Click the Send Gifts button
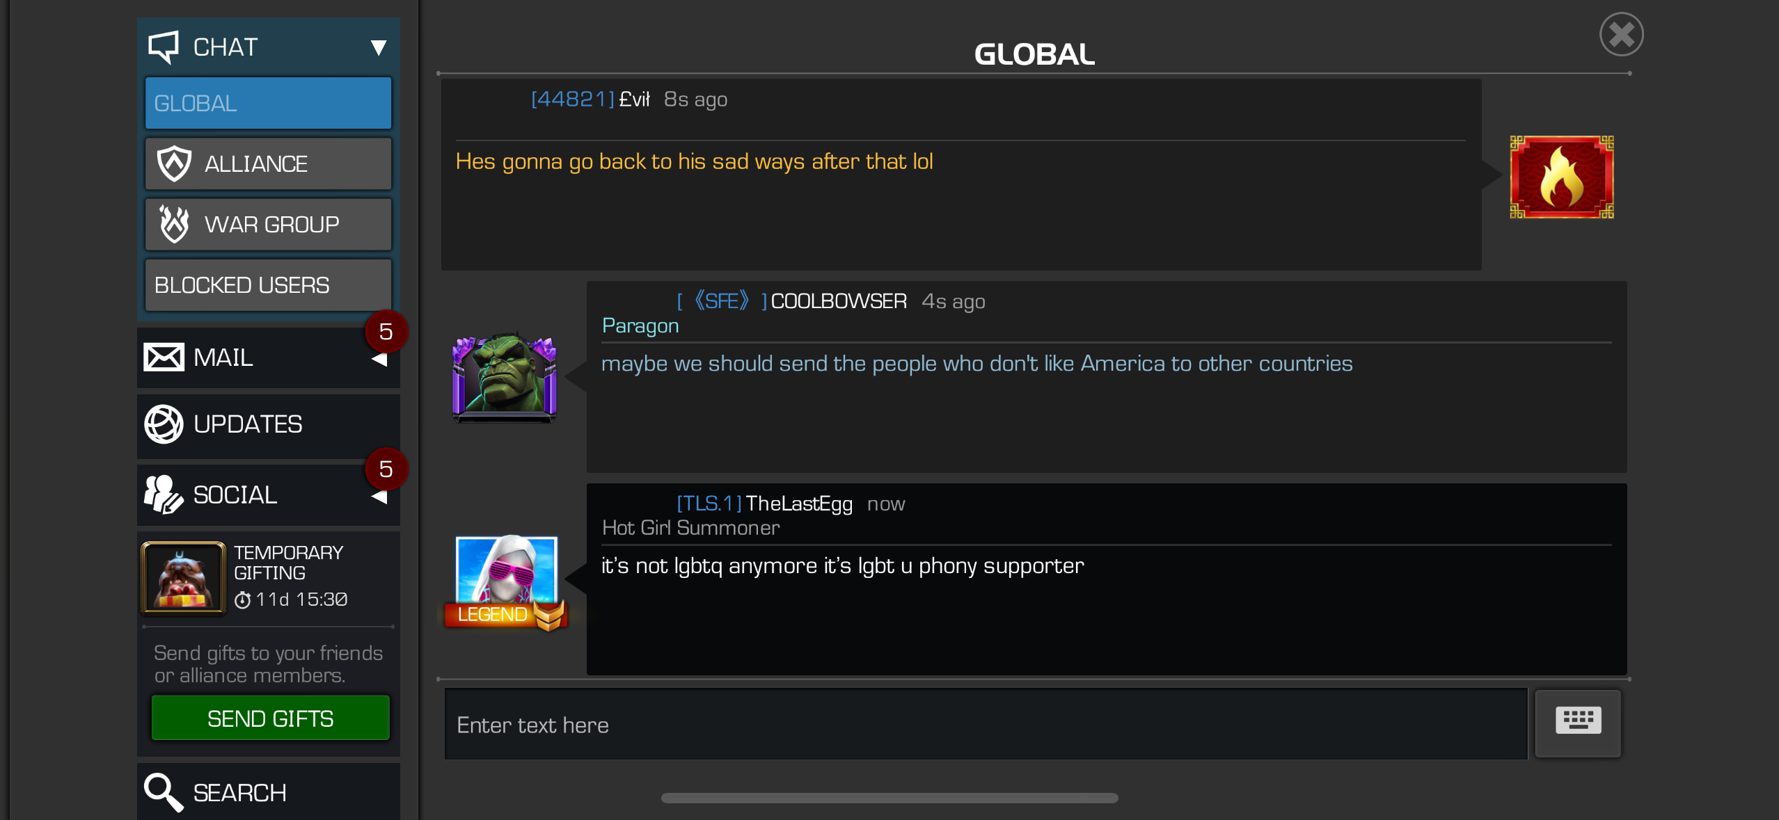 [270, 718]
